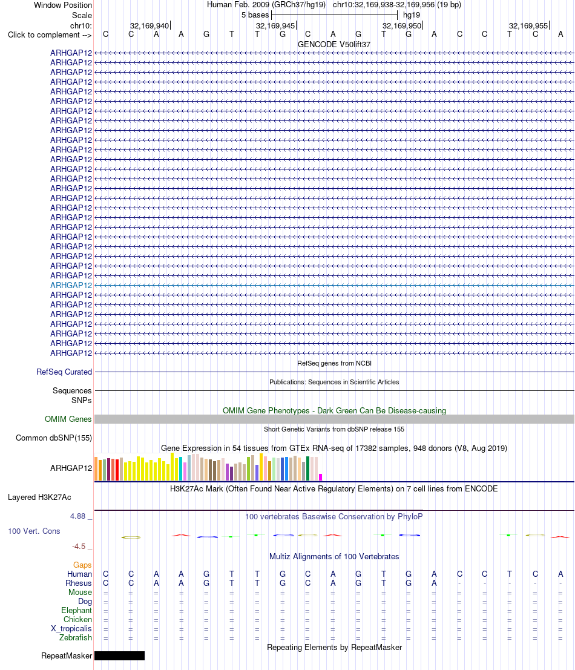The image size is (575, 670).
Task: Click the RepeatMasker track label
Action: tap(67, 656)
